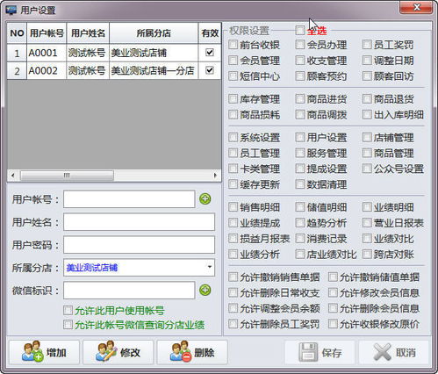Check the 全选 select-all checkbox
438x374 pixels.
click(300, 30)
